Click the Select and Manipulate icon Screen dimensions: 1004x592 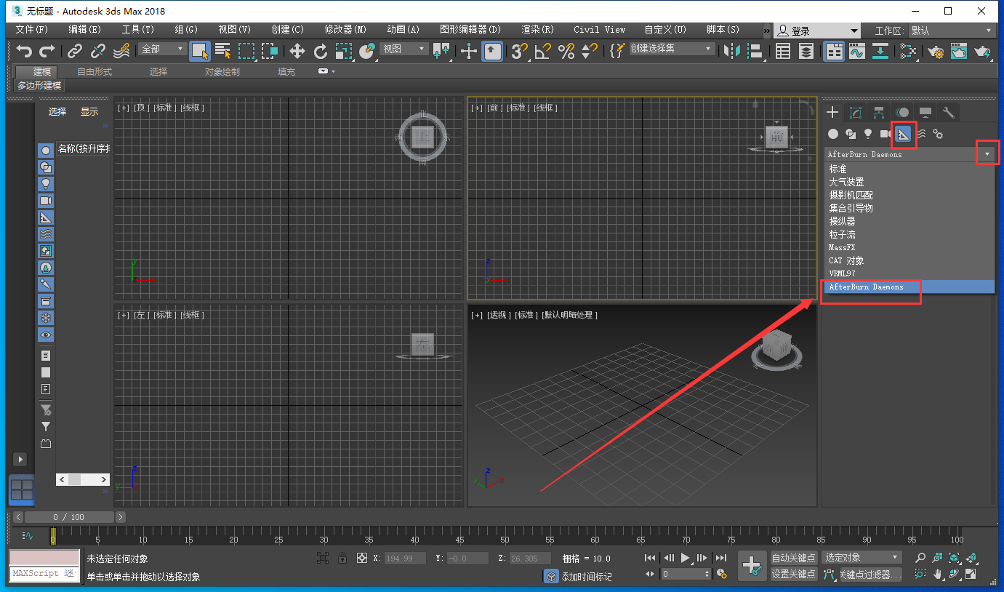point(469,51)
